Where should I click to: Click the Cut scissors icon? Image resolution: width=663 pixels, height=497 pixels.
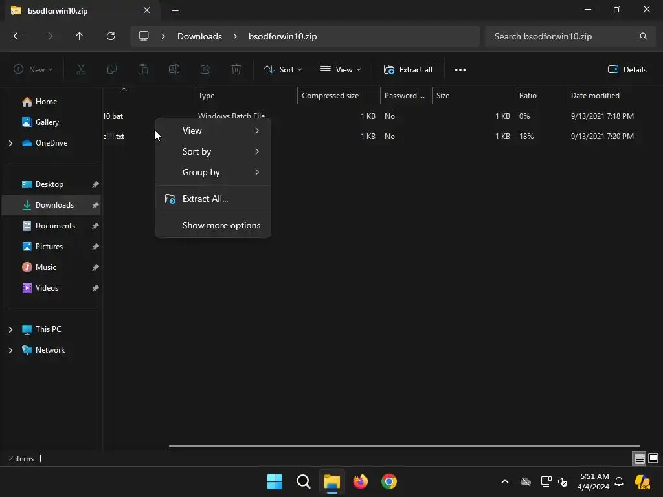pyautogui.click(x=80, y=70)
